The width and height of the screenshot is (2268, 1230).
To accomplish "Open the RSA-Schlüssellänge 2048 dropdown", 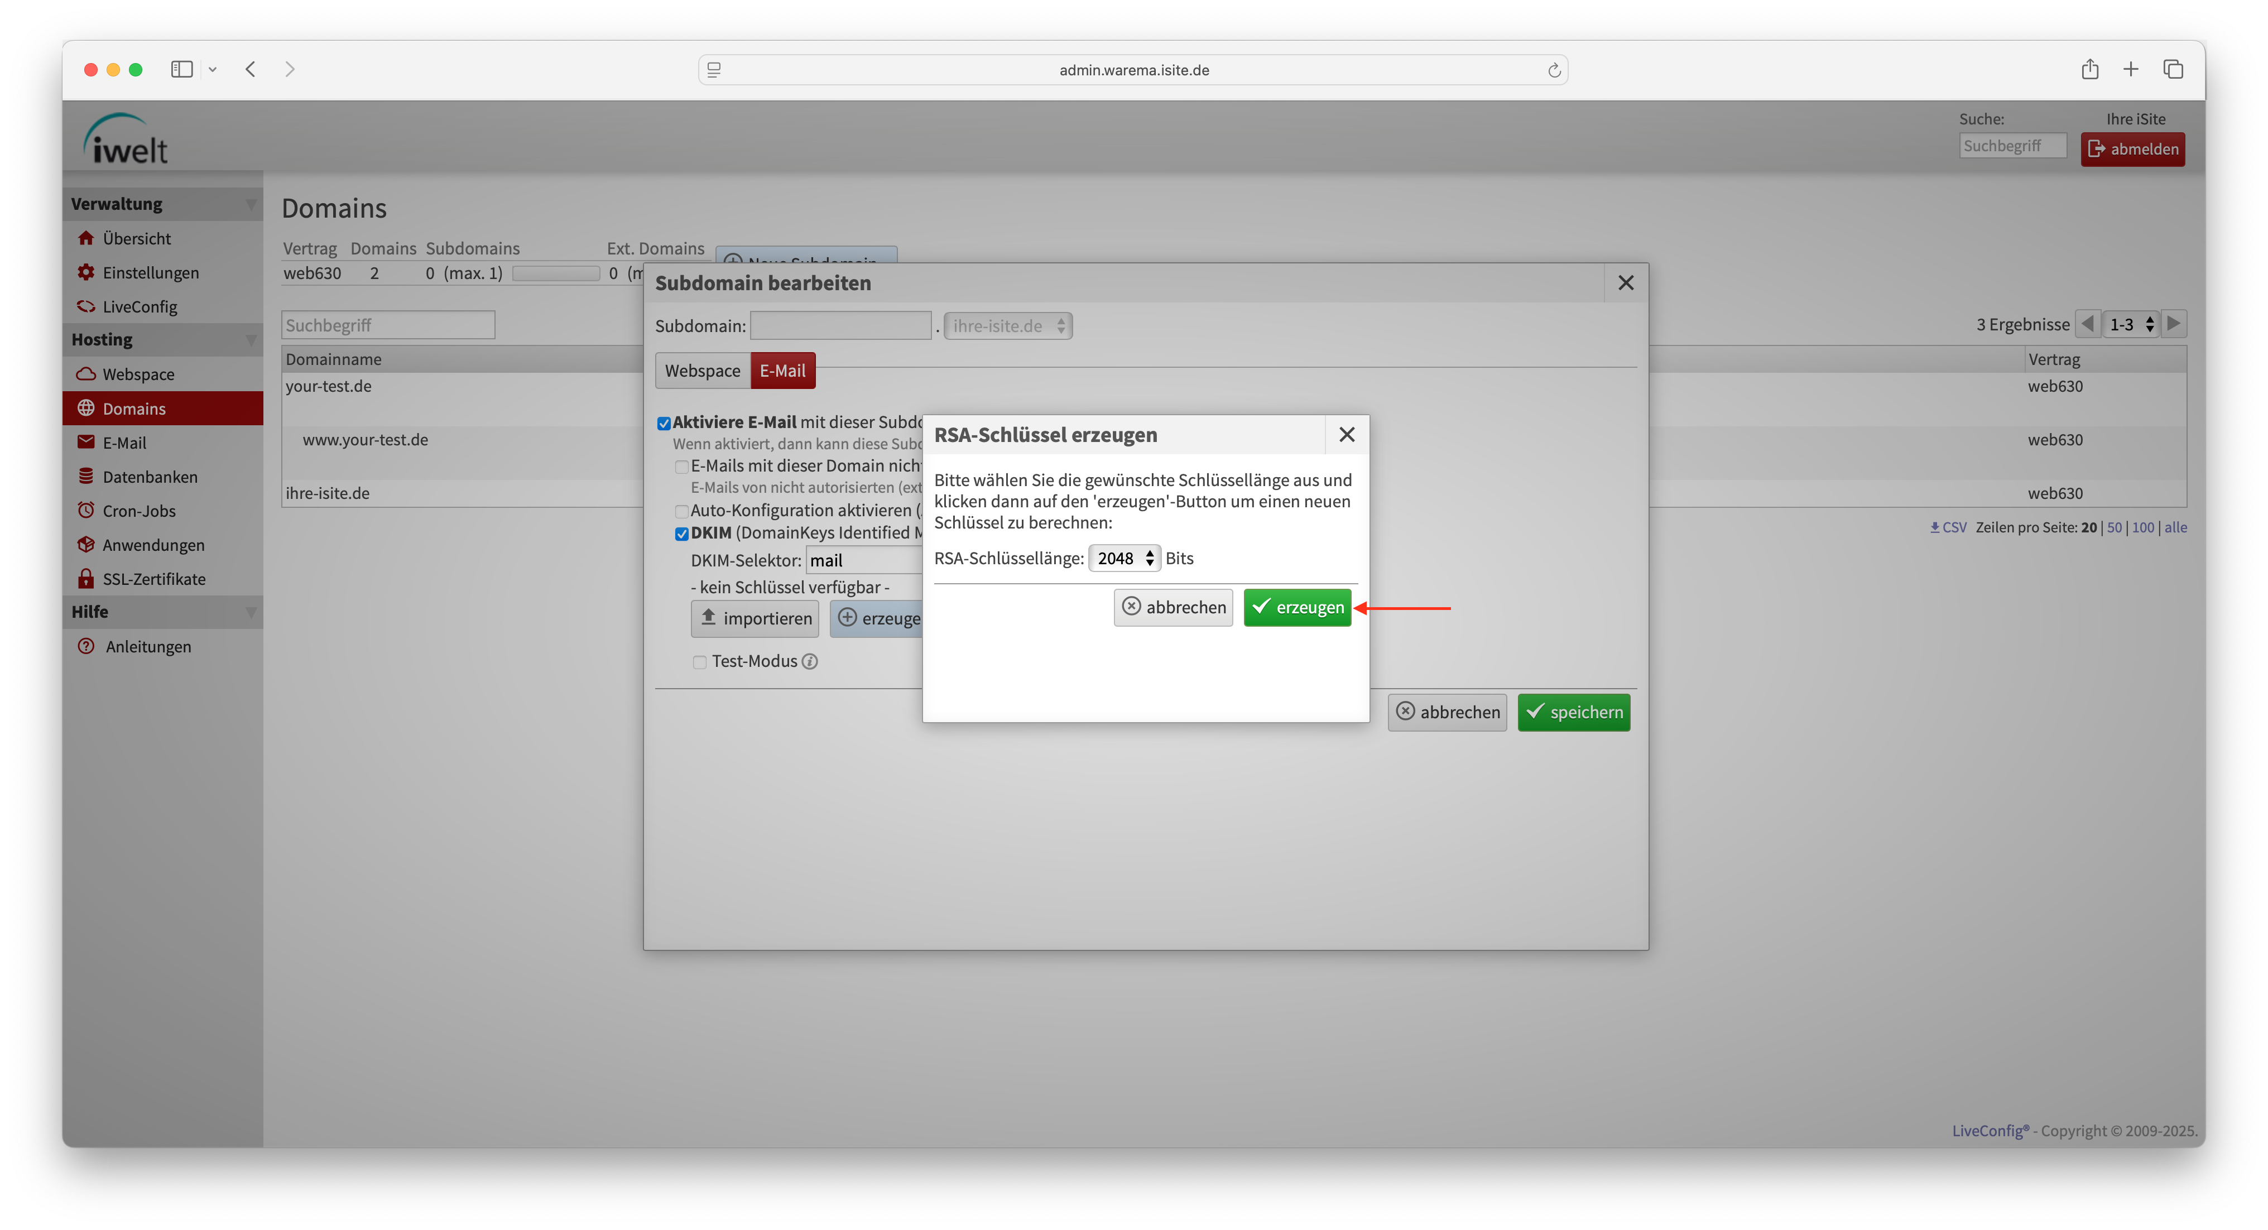I will pyautogui.click(x=1125, y=558).
